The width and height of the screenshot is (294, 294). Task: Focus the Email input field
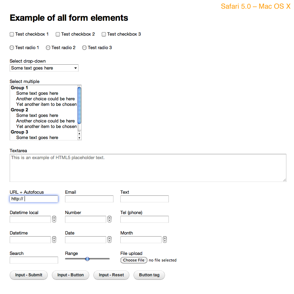tap(89, 199)
